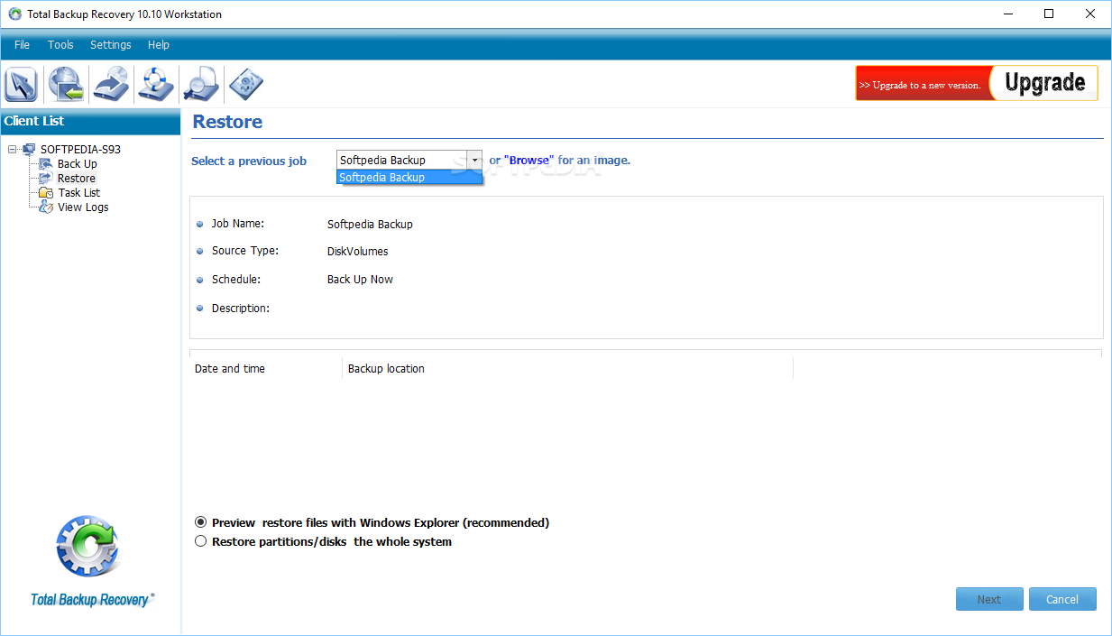This screenshot has width=1112, height=636.
Task: Select Restore in the client tree
Action: (x=77, y=179)
